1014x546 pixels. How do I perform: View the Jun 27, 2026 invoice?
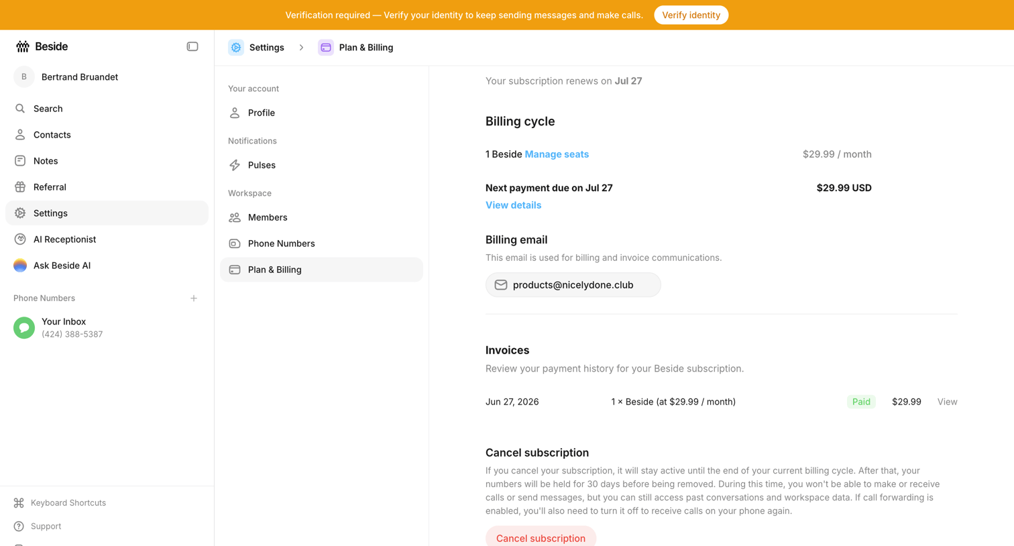947,402
